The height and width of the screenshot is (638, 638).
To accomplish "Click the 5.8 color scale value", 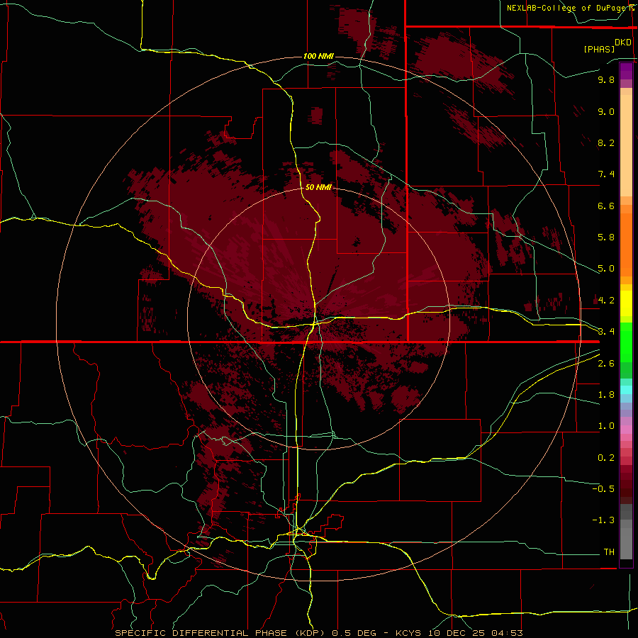I will 606,237.
